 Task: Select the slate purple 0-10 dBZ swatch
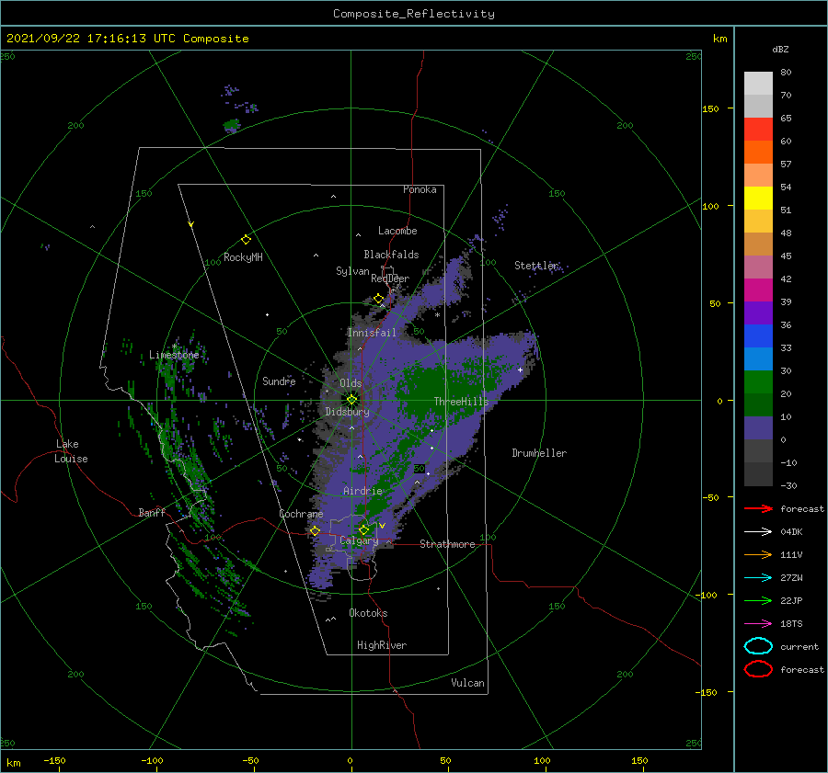click(x=758, y=427)
